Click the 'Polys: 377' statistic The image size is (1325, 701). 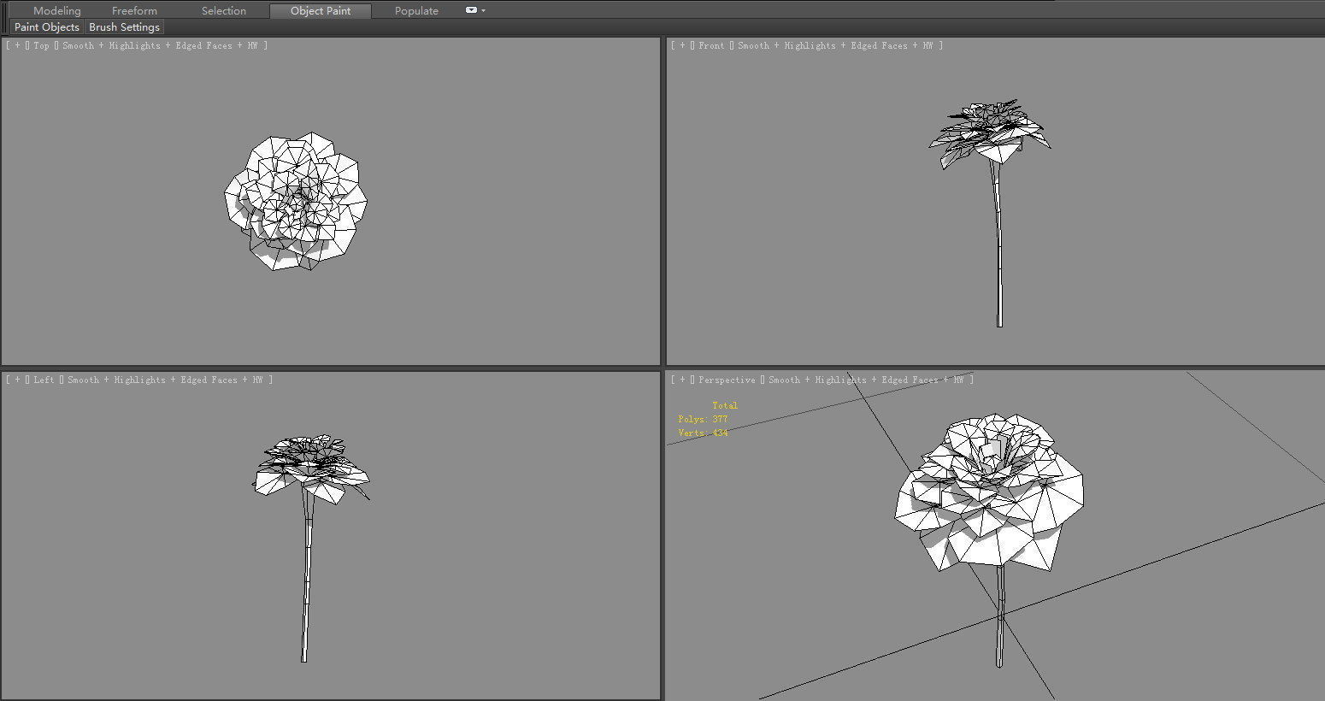[x=703, y=420]
